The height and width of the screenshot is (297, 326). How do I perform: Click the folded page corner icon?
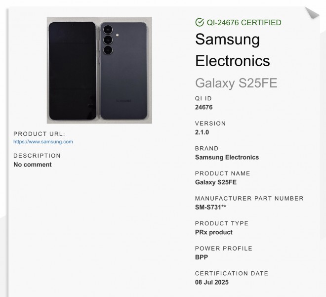point(312,12)
